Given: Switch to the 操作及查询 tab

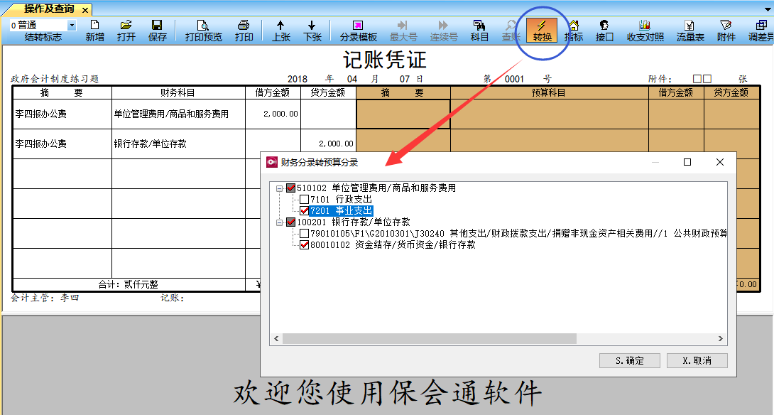Looking at the screenshot, I should pos(48,9).
